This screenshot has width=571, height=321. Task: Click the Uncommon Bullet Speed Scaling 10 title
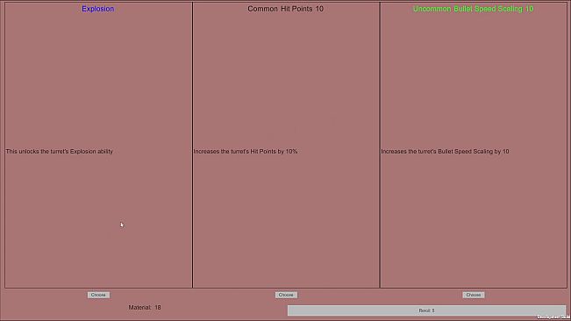point(473,9)
